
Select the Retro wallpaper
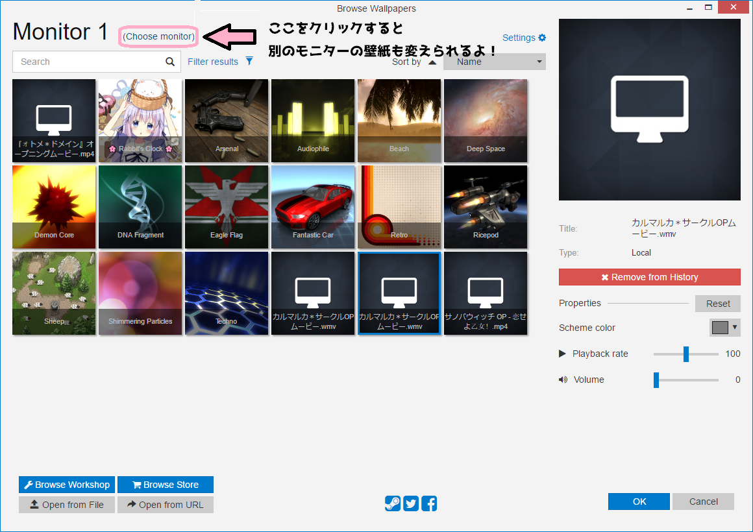399,207
